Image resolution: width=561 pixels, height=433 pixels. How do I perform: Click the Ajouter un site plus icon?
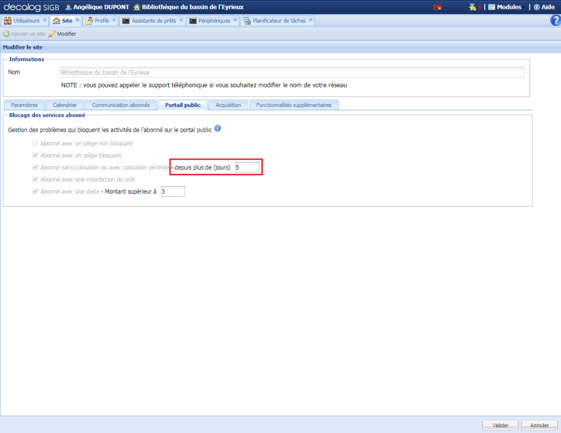(5, 33)
